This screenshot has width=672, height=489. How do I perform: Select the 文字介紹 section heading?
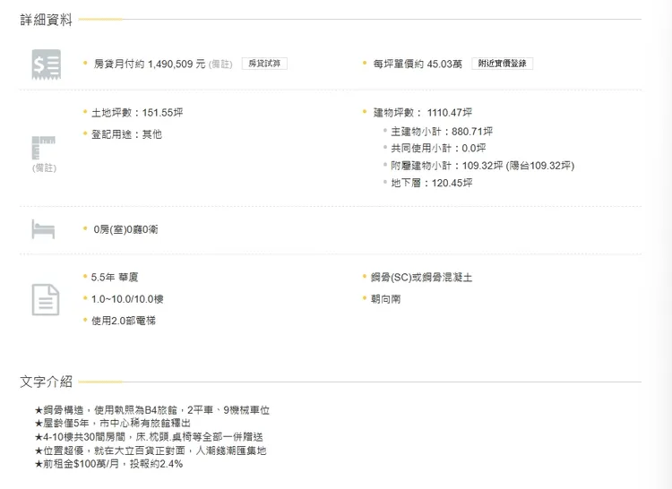[x=47, y=382]
